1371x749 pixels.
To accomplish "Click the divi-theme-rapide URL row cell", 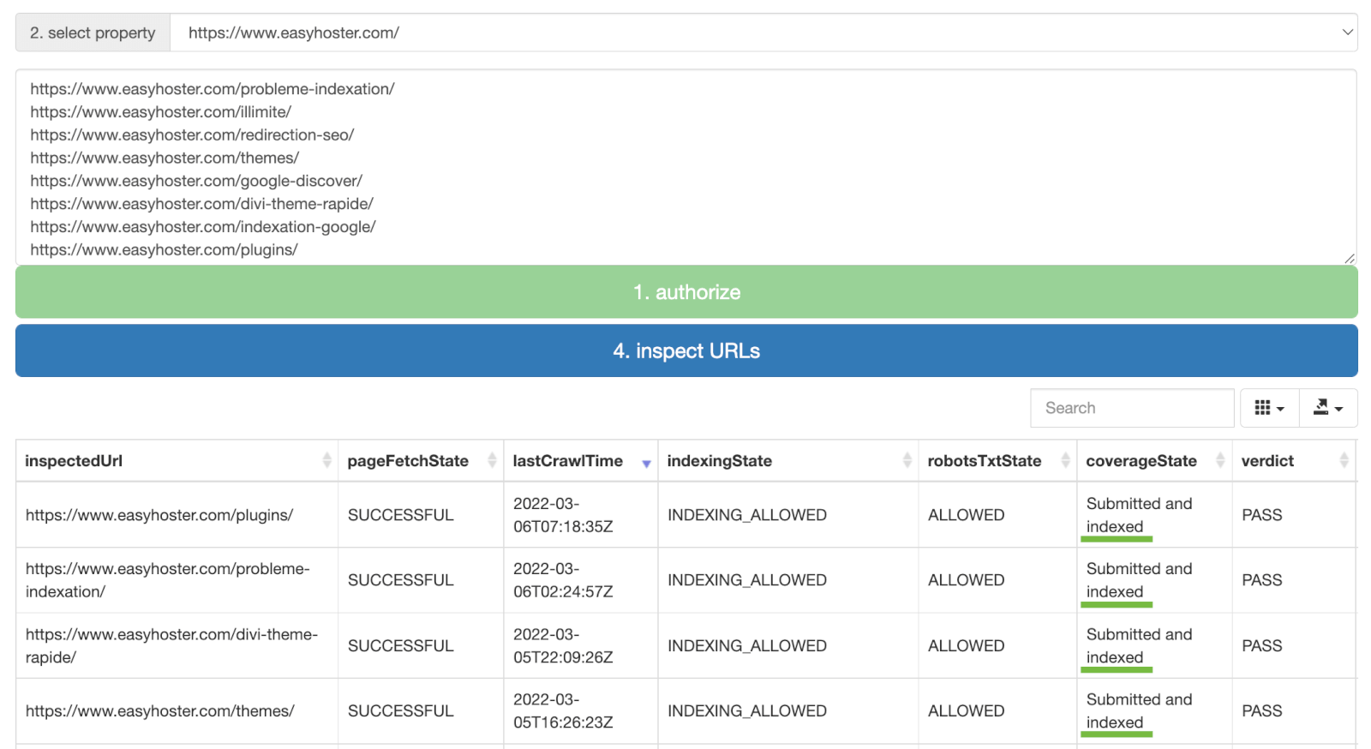I will [171, 646].
